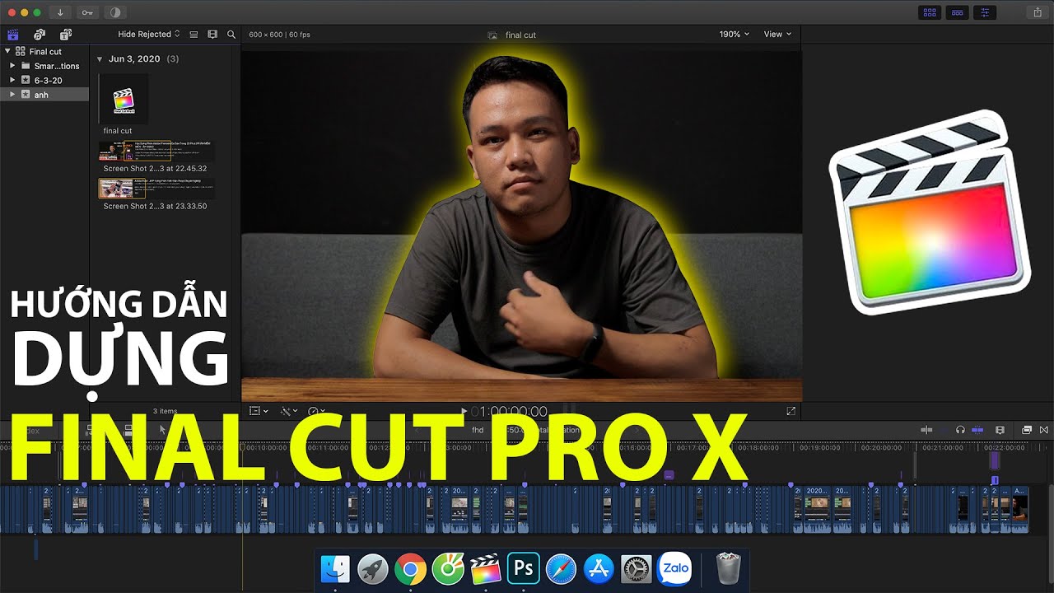Open Photoshop from the Dock
This screenshot has width=1054, height=593.
tap(524, 569)
